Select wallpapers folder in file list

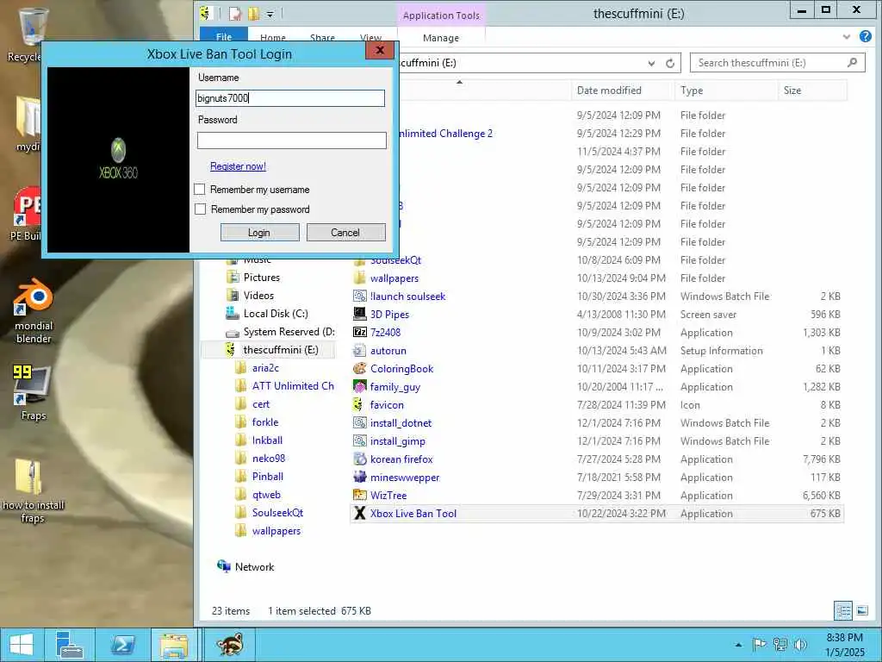[x=394, y=278]
